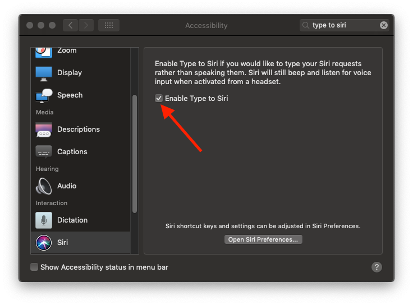413x305 pixels.
Task: Select the Zoom icon in sidebar
Action: [x=44, y=52]
